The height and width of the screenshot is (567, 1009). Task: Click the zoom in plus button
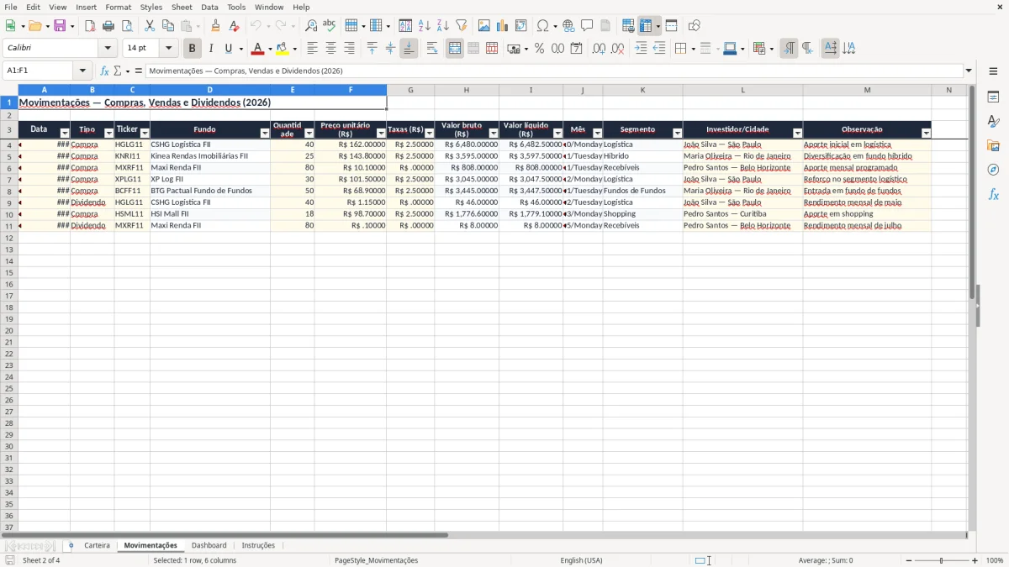[975, 560]
